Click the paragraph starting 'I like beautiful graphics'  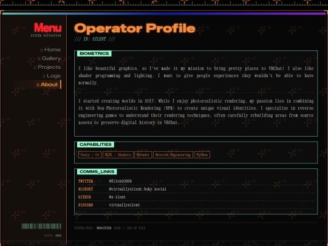coord(196,75)
